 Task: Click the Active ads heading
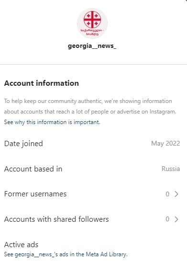21,245
